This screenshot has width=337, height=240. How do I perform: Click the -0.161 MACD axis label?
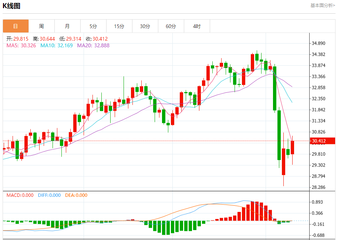click(x=317, y=224)
